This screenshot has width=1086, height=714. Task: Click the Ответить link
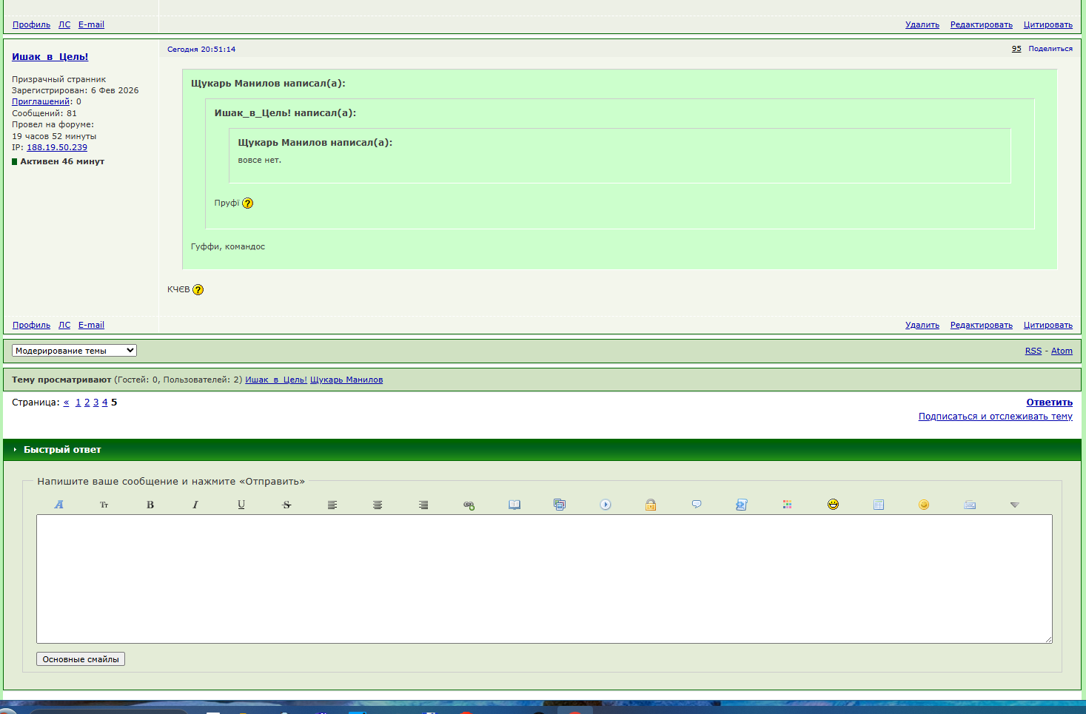click(x=1049, y=403)
